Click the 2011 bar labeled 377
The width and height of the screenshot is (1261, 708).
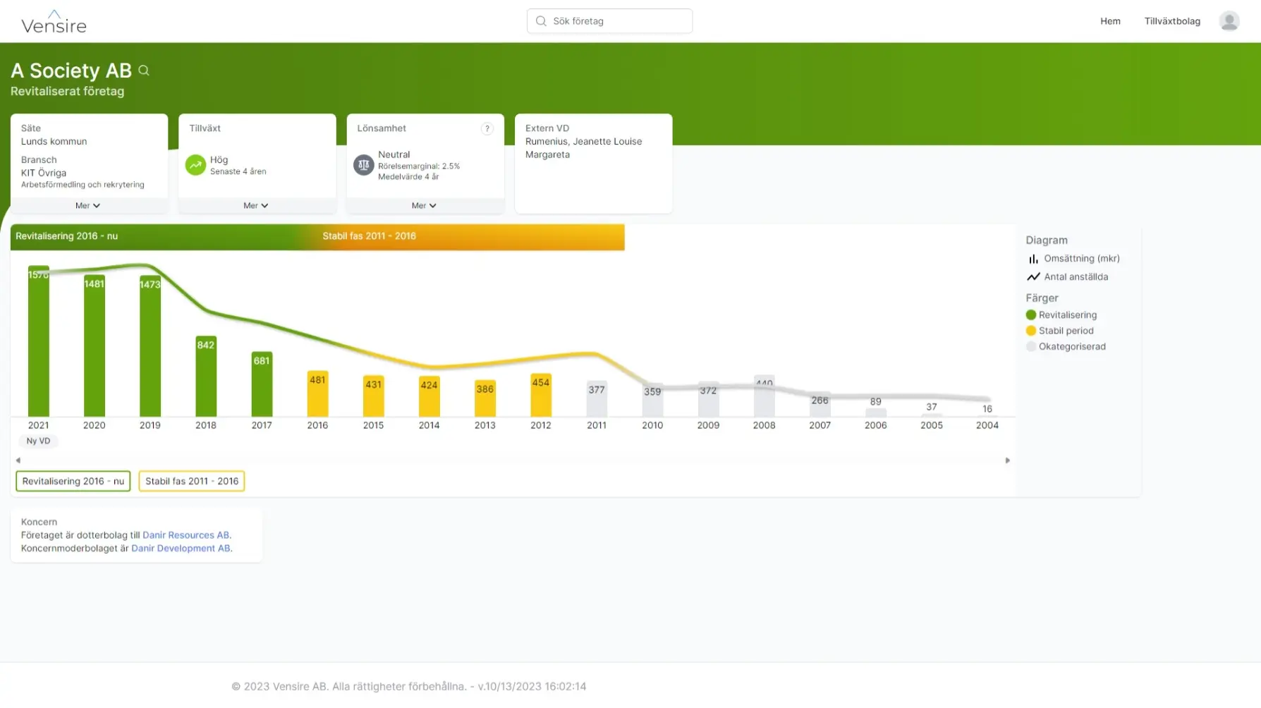point(597,399)
